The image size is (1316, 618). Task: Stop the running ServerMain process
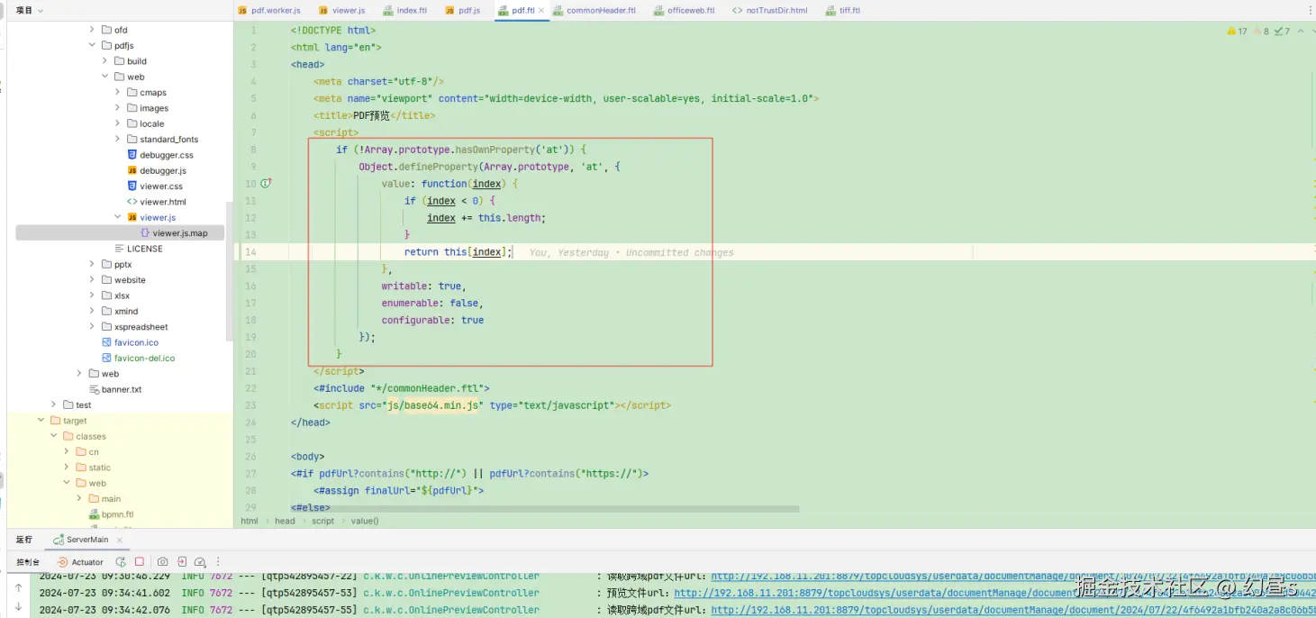pos(140,562)
